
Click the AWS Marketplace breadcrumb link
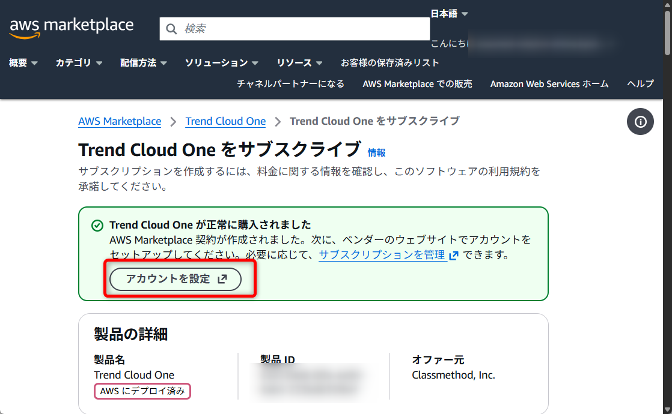pos(120,121)
